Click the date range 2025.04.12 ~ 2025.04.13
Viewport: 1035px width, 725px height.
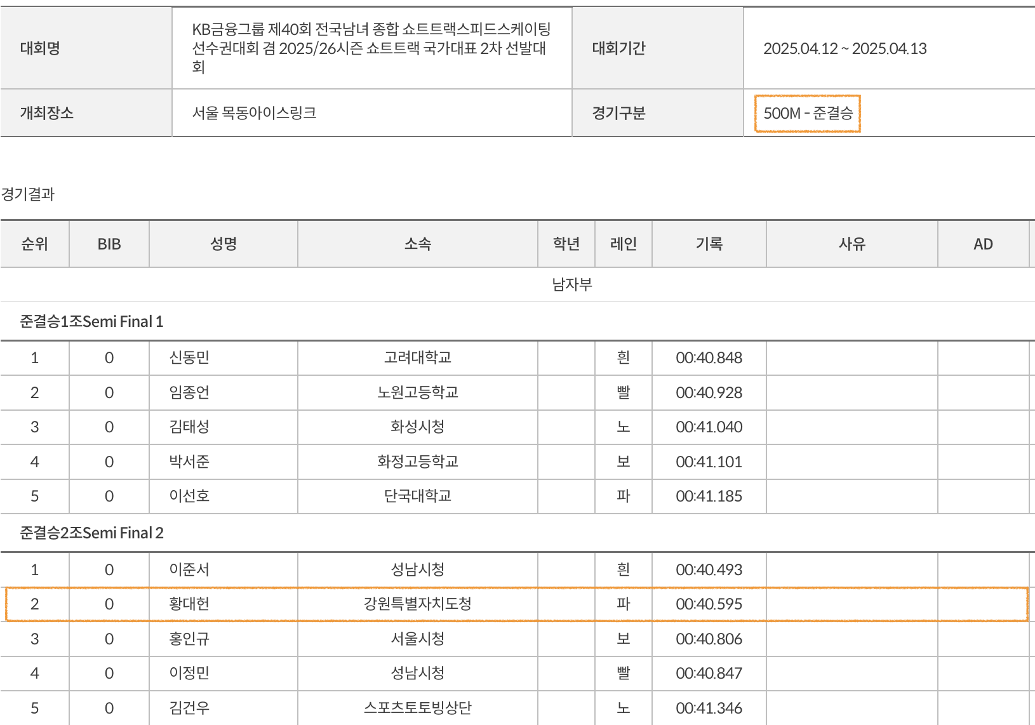tap(845, 48)
